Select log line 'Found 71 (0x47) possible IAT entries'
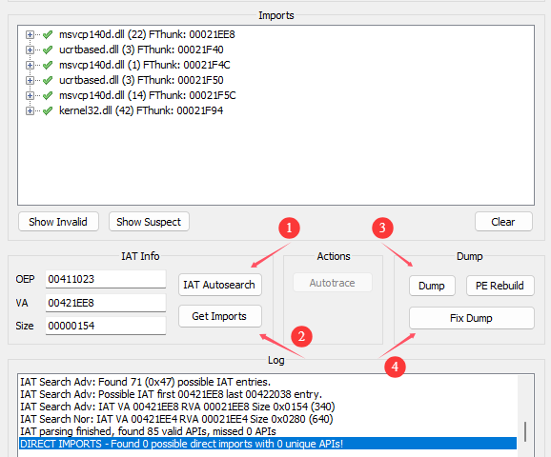The height and width of the screenshot is (457, 551). click(145, 382)
